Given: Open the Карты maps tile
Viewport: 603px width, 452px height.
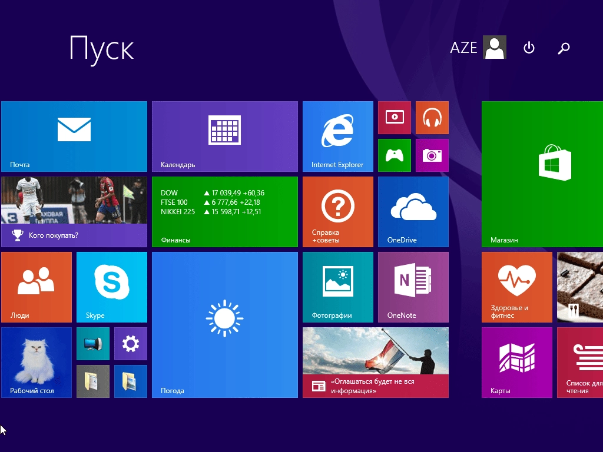Looking at the screenshot, I should point(517,363).
